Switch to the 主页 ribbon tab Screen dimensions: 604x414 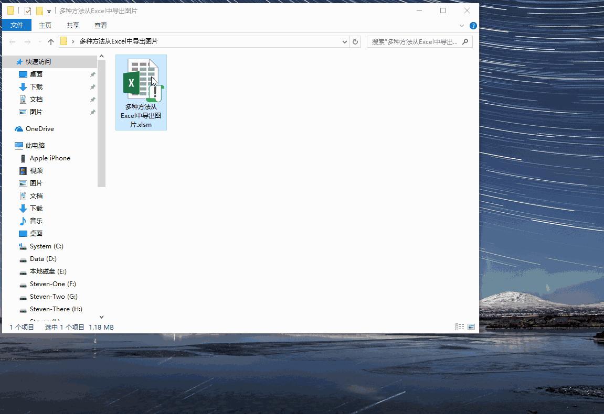45,25
